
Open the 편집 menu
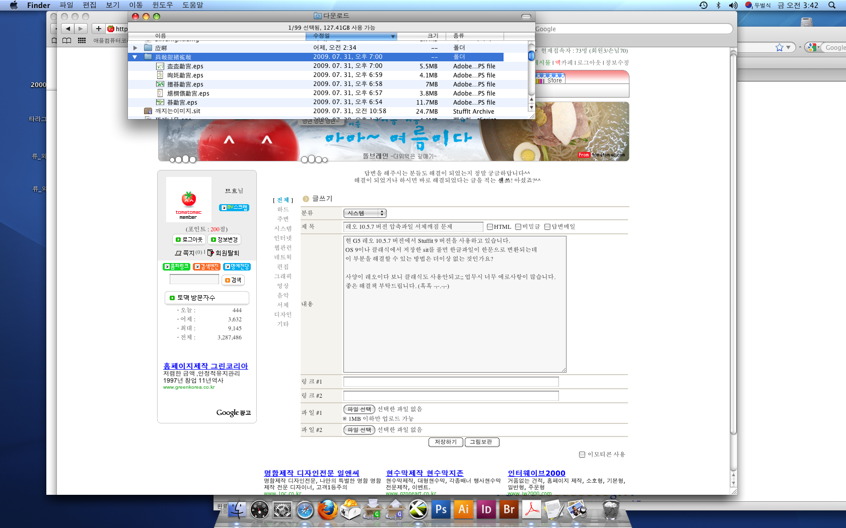(89, 5)
